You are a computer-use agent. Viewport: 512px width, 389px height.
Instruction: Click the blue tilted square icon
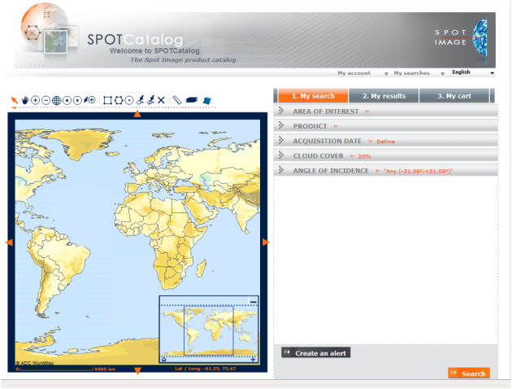pos(207,100)
